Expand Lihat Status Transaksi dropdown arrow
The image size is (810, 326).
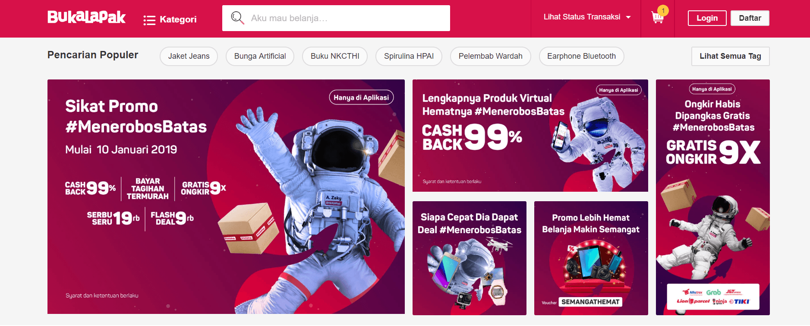pyautogui.click(x=628, y=17)
